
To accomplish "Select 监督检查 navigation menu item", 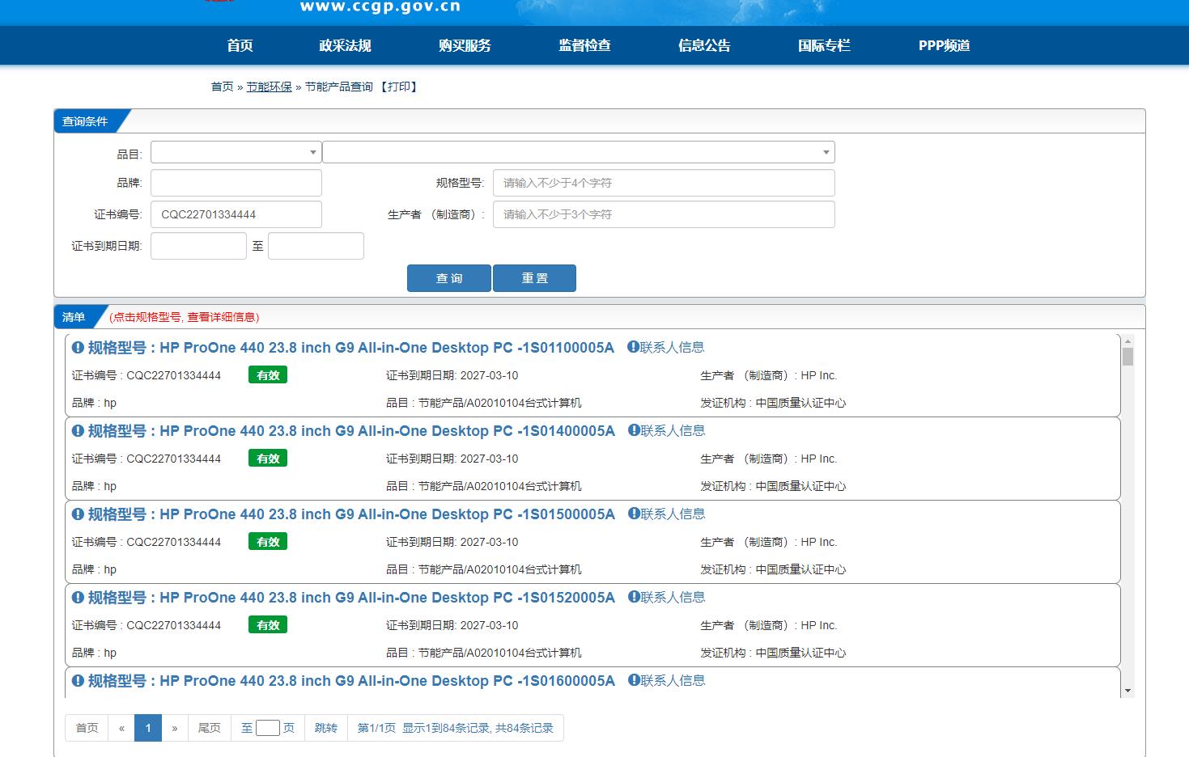I will click(584, 45).
